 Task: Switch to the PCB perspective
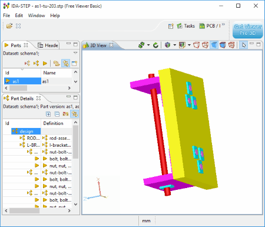(x=210, y=26)
